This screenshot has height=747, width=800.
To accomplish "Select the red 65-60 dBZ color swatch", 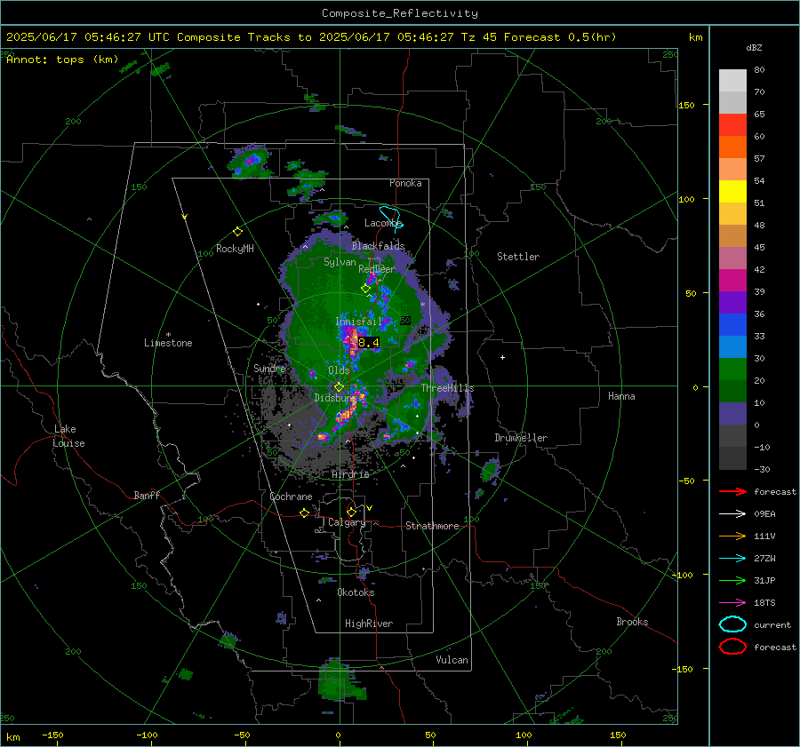I will click(732, 125).
